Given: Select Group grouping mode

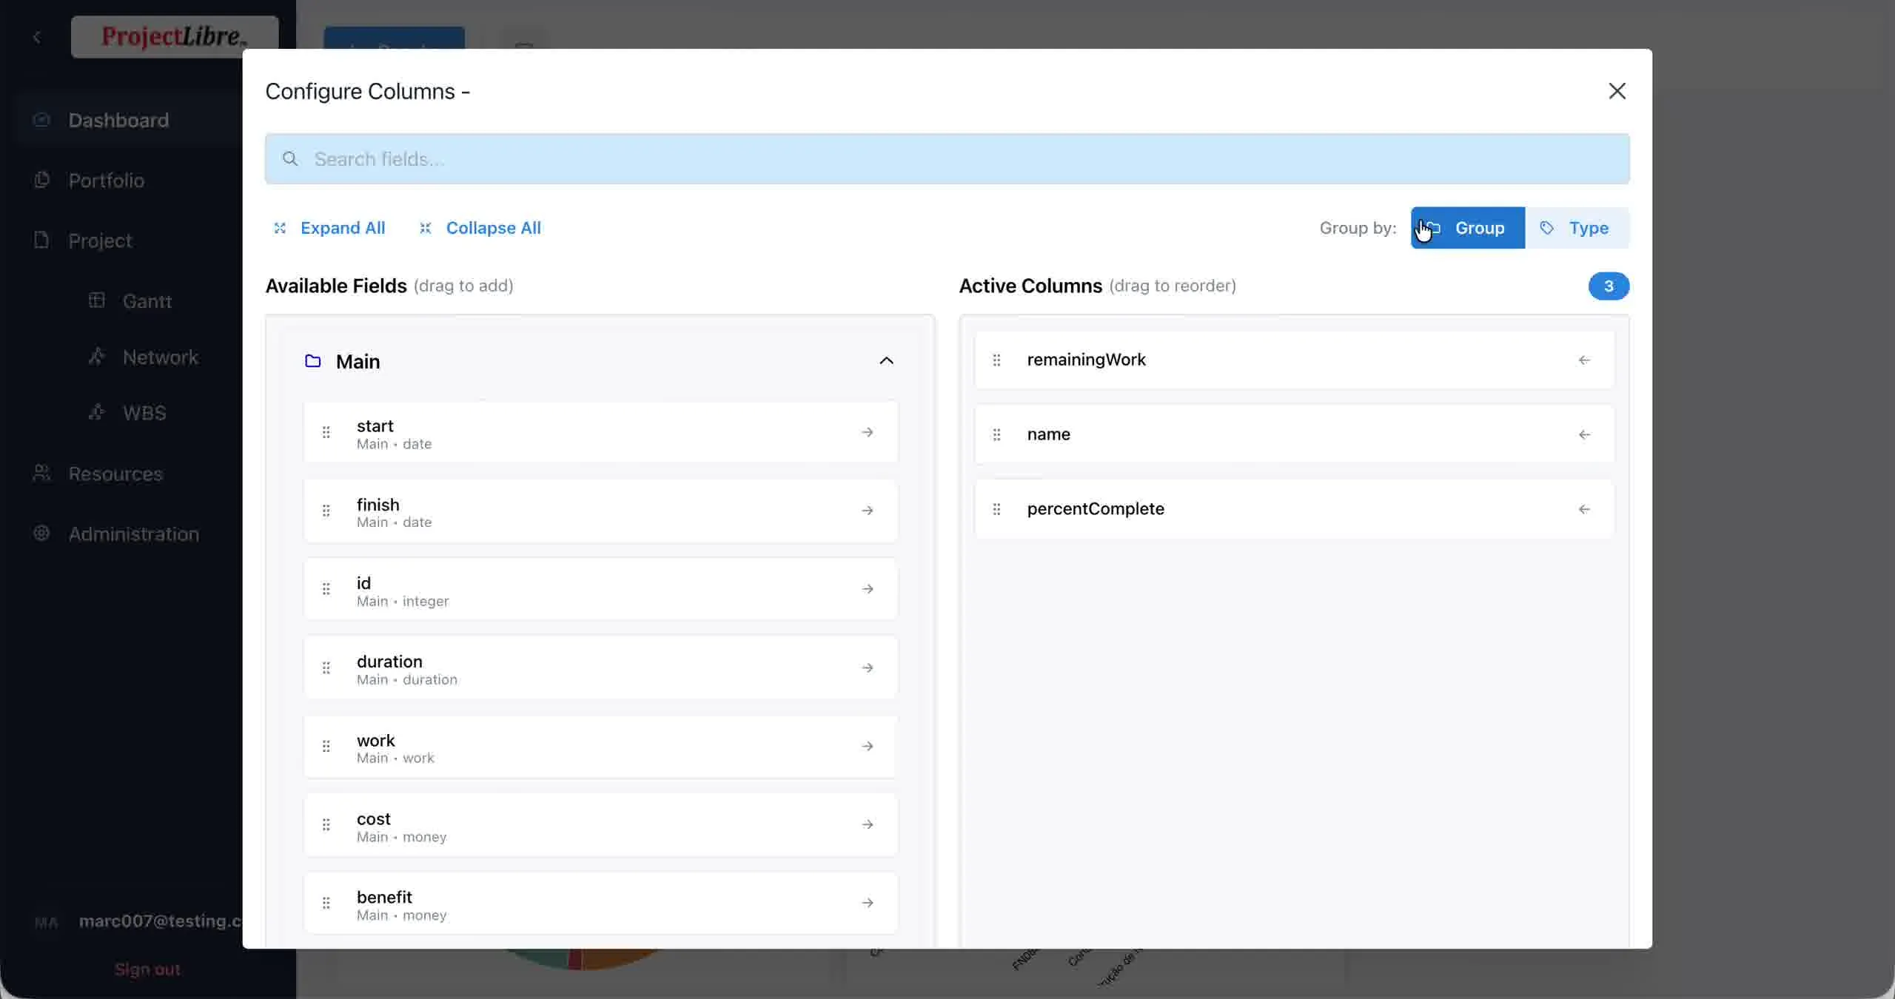Looking at the screenshot, I should point(1467,228).
